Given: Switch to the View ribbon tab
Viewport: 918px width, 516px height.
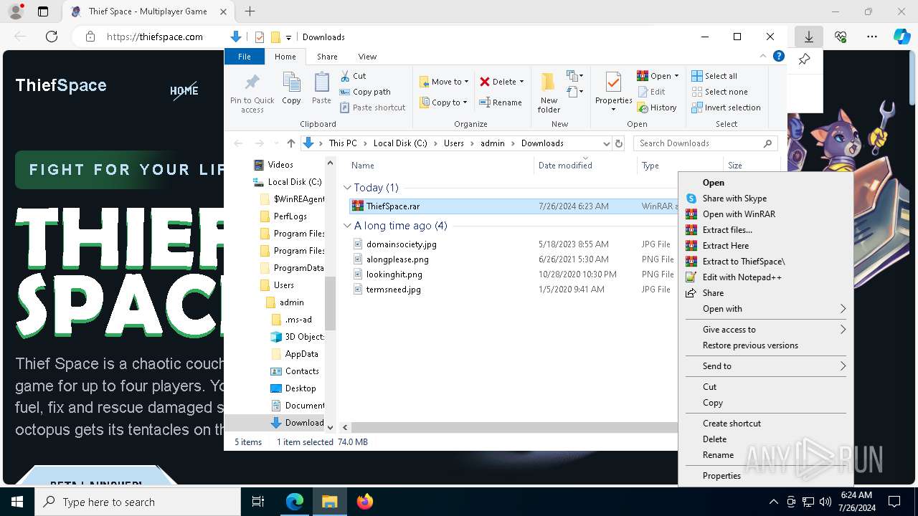Looking at the screenshot, I should point(367,57).
